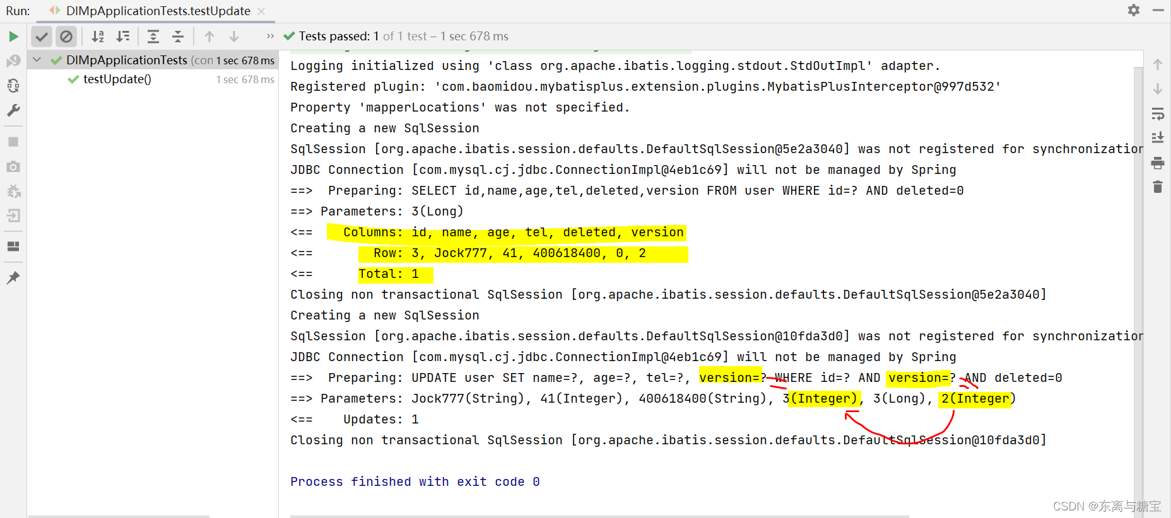
Task: Show more toolbar actions chevron
Action: [270, 37]
